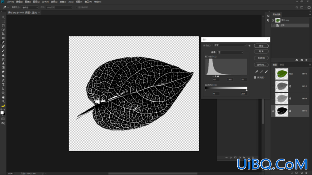This screenshot has width=312, height=175.
Task: Switch to the Paths tab
Action: click(282, 65)
